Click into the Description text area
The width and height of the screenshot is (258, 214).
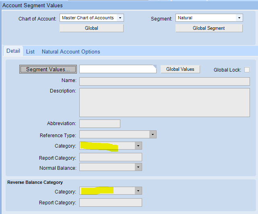pyautogui.click(x=165, y=103)
